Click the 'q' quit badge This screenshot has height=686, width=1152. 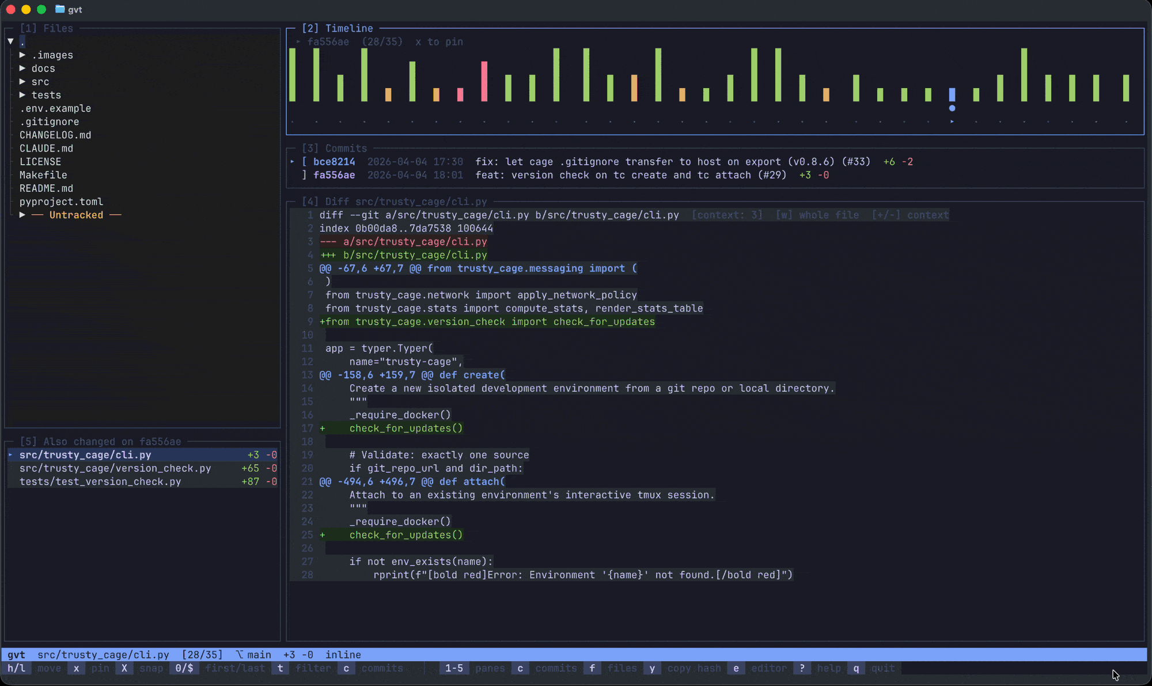[857, 668]
